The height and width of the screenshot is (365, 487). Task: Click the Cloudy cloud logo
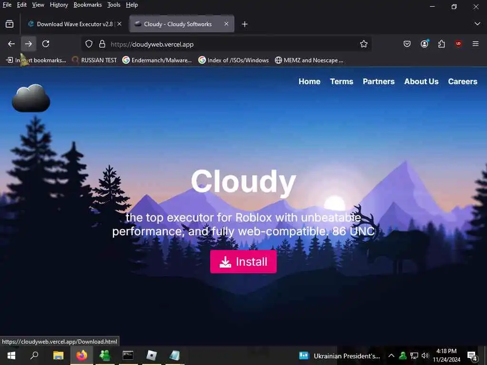click(31, 98)
